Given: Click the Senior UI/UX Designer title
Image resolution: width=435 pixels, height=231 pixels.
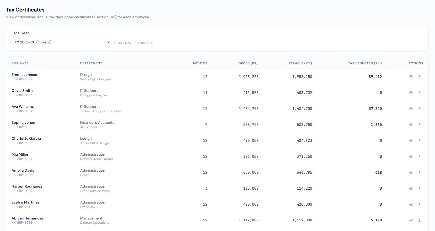Looking at the screenshot, I should coord(96,79).
